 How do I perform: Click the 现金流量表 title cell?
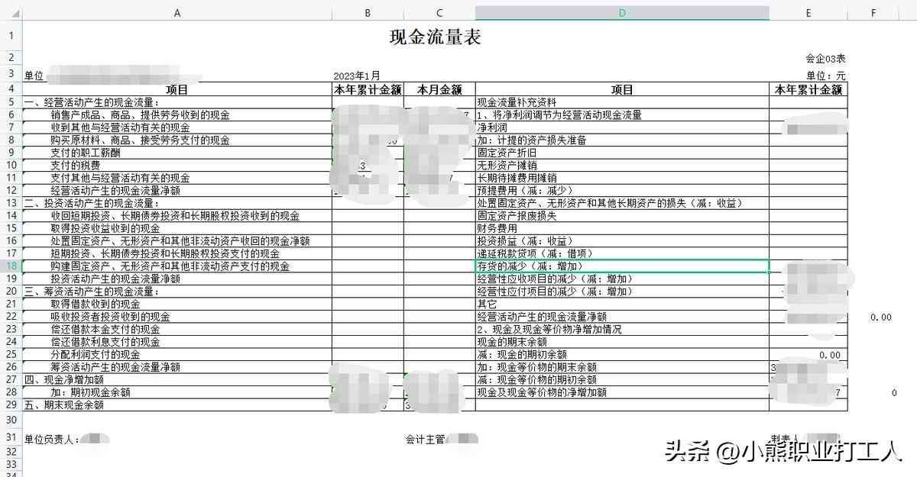[435, 37]
